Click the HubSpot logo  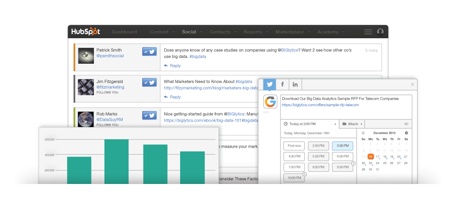[86, 31]
